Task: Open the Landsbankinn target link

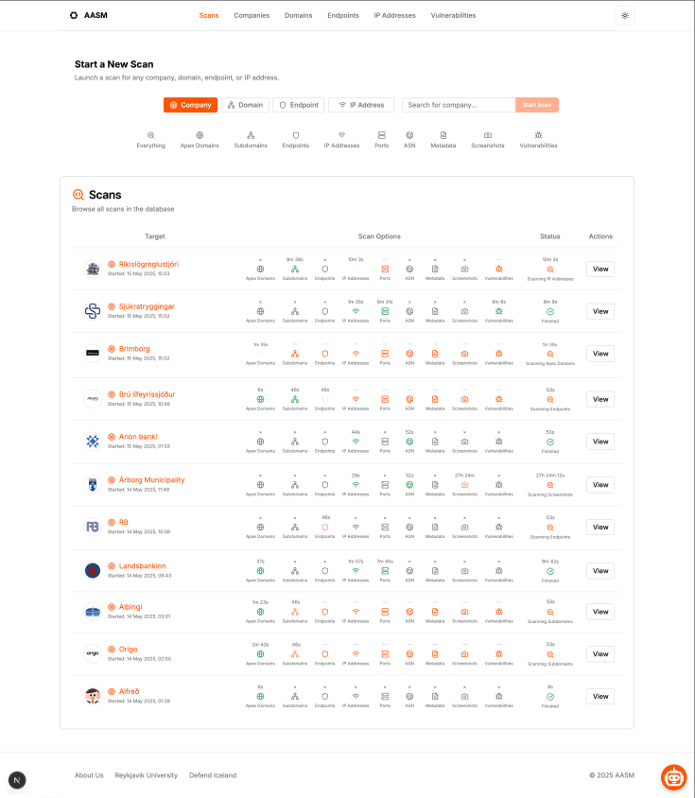Action: (x=142, y=565)
